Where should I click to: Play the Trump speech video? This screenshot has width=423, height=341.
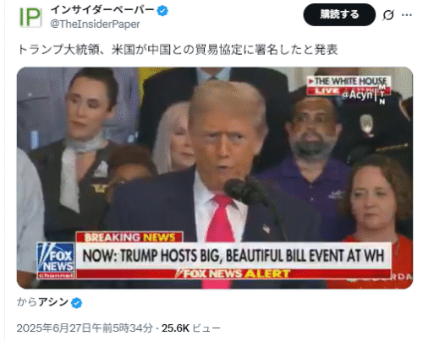pyautogui.click(x=215, y=178)
